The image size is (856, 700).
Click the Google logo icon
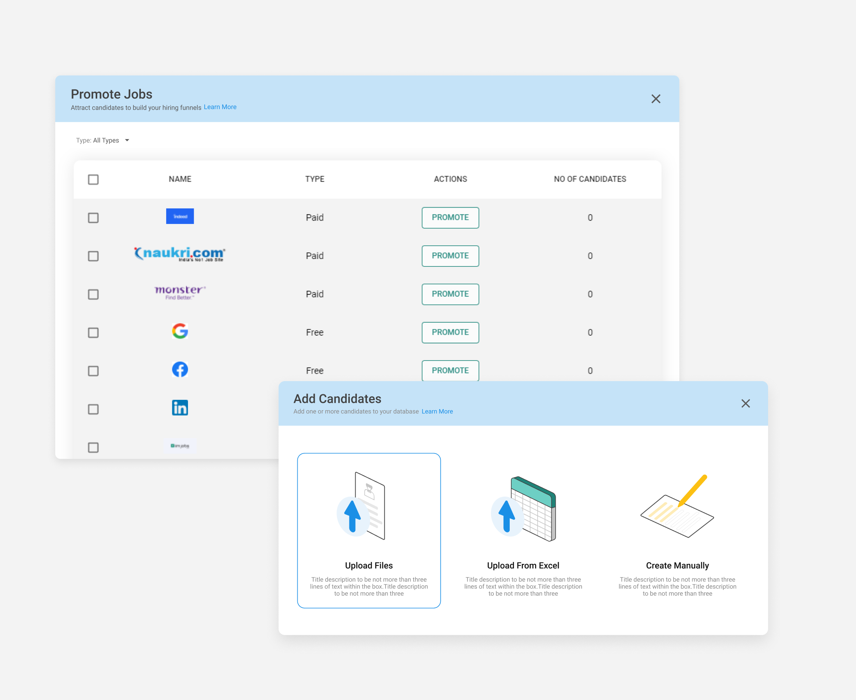(x=180, y=331)
